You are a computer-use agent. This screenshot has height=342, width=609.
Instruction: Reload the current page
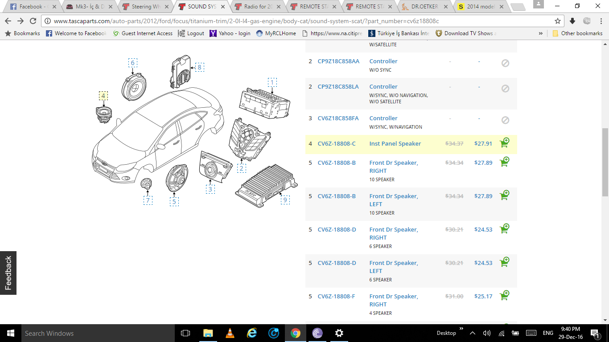point(33,21)
